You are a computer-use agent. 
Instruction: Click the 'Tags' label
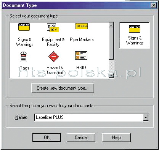(x=24, y=68)
